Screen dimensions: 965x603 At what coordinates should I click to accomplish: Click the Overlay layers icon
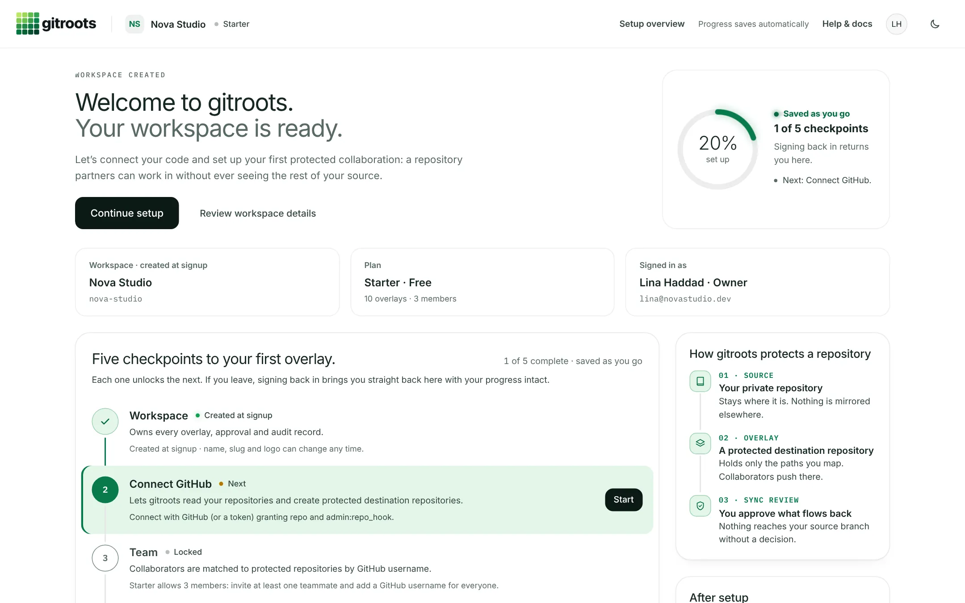tap(700, 443)
